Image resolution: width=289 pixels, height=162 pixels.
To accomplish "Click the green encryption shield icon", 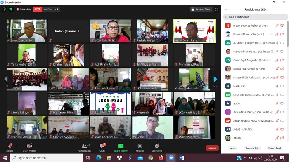I will (11, 9).
